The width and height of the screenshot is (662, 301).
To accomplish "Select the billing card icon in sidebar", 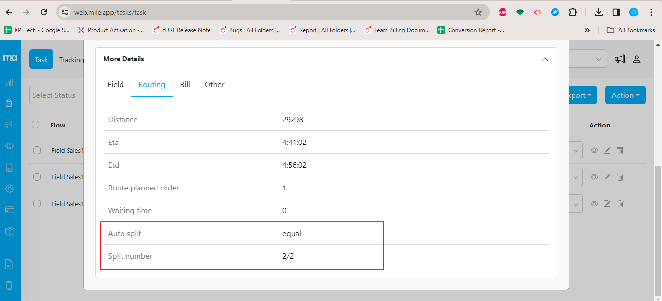I will [10, 210].
